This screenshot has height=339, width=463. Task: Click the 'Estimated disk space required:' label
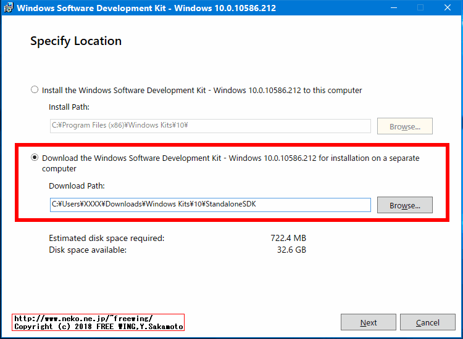107,238
